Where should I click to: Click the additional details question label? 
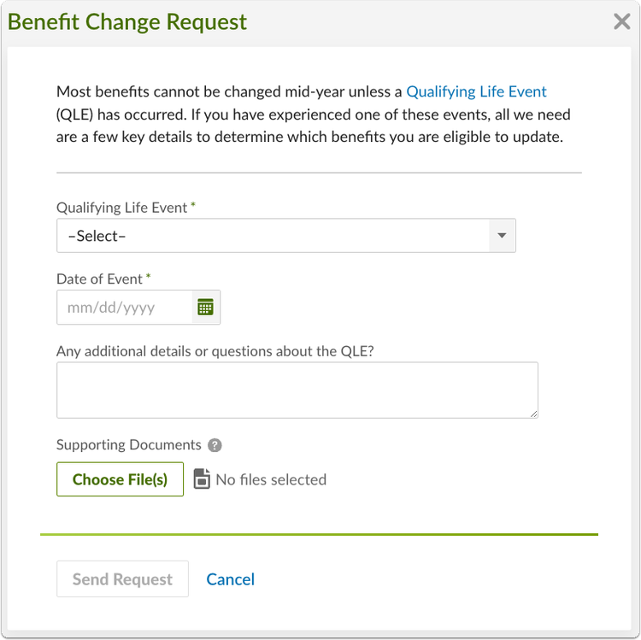pyautogui.click(x=215, y=351)
